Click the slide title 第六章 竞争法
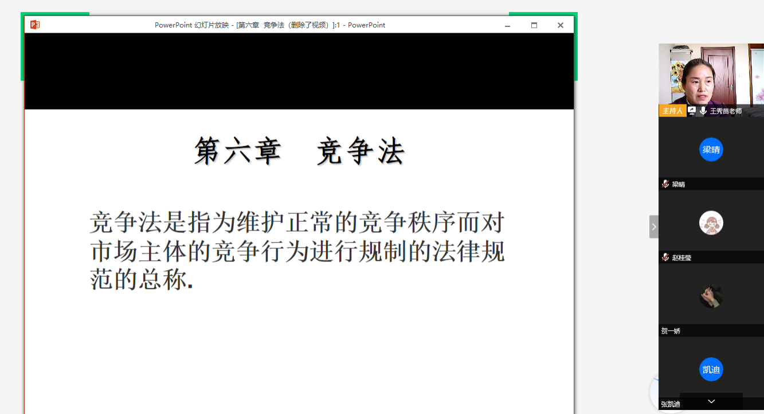 pos(299,151)
